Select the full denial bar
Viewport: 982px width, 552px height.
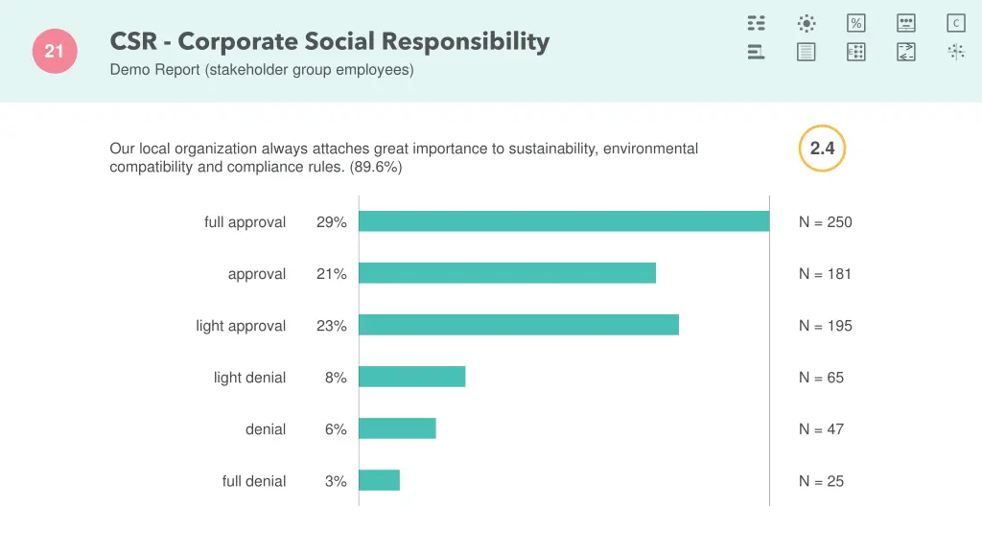point(380,480)
